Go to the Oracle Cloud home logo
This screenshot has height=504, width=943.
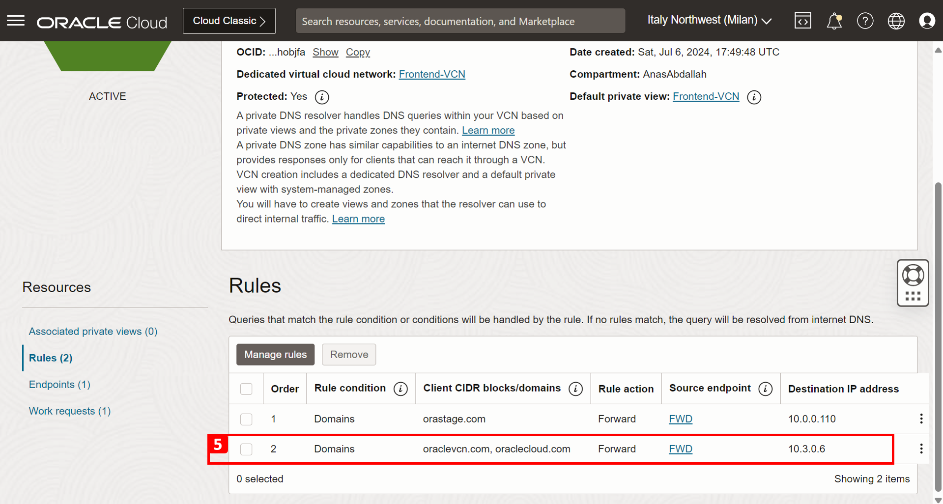[x=102, y=22]
